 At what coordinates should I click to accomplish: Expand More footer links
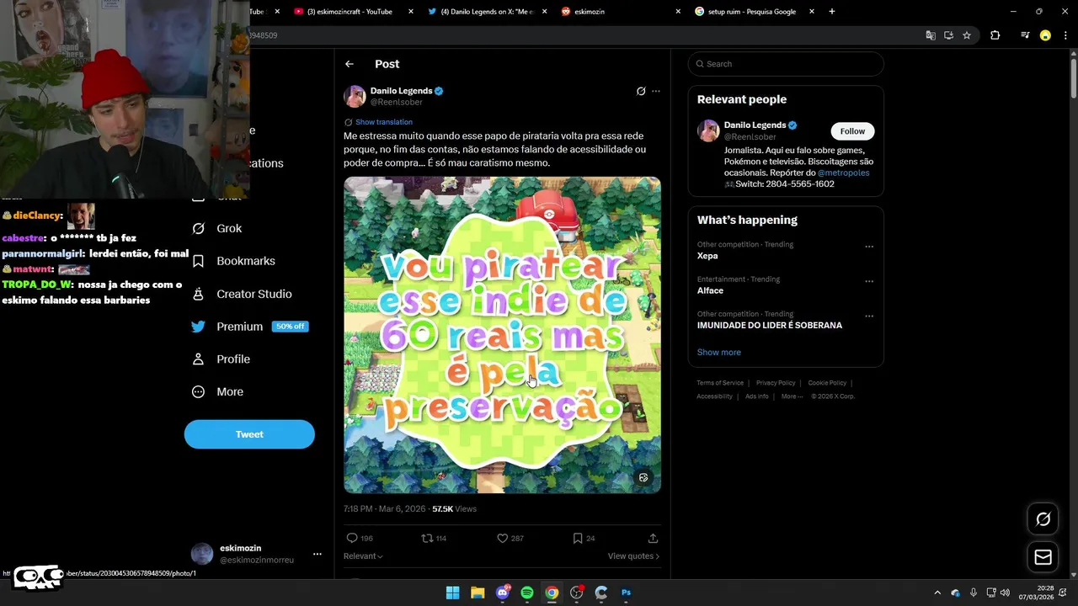tap(792, 396)
